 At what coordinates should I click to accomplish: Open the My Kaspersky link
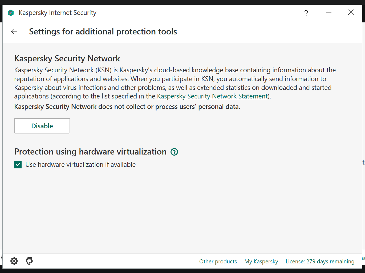261,262
